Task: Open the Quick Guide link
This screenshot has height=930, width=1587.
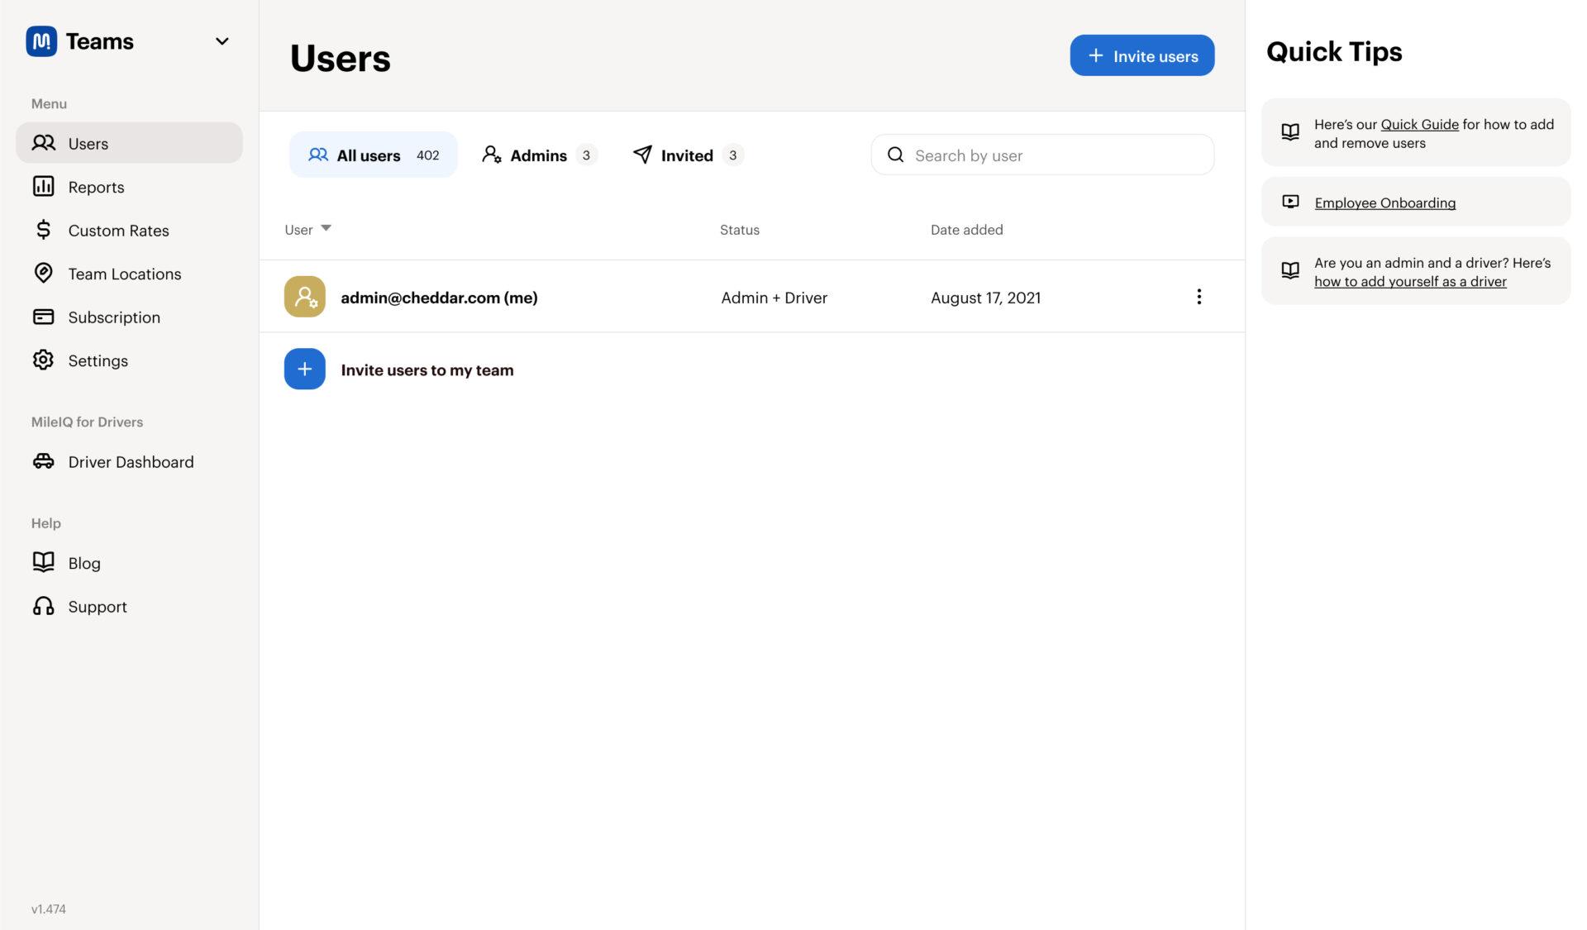Action: pyautogui.click(x=1419, y=124)
